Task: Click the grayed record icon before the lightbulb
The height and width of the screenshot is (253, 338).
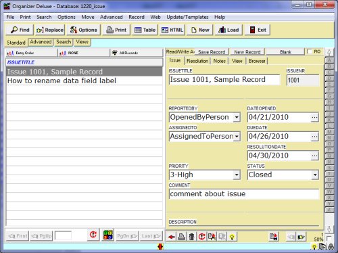Action: click(222, 237)
